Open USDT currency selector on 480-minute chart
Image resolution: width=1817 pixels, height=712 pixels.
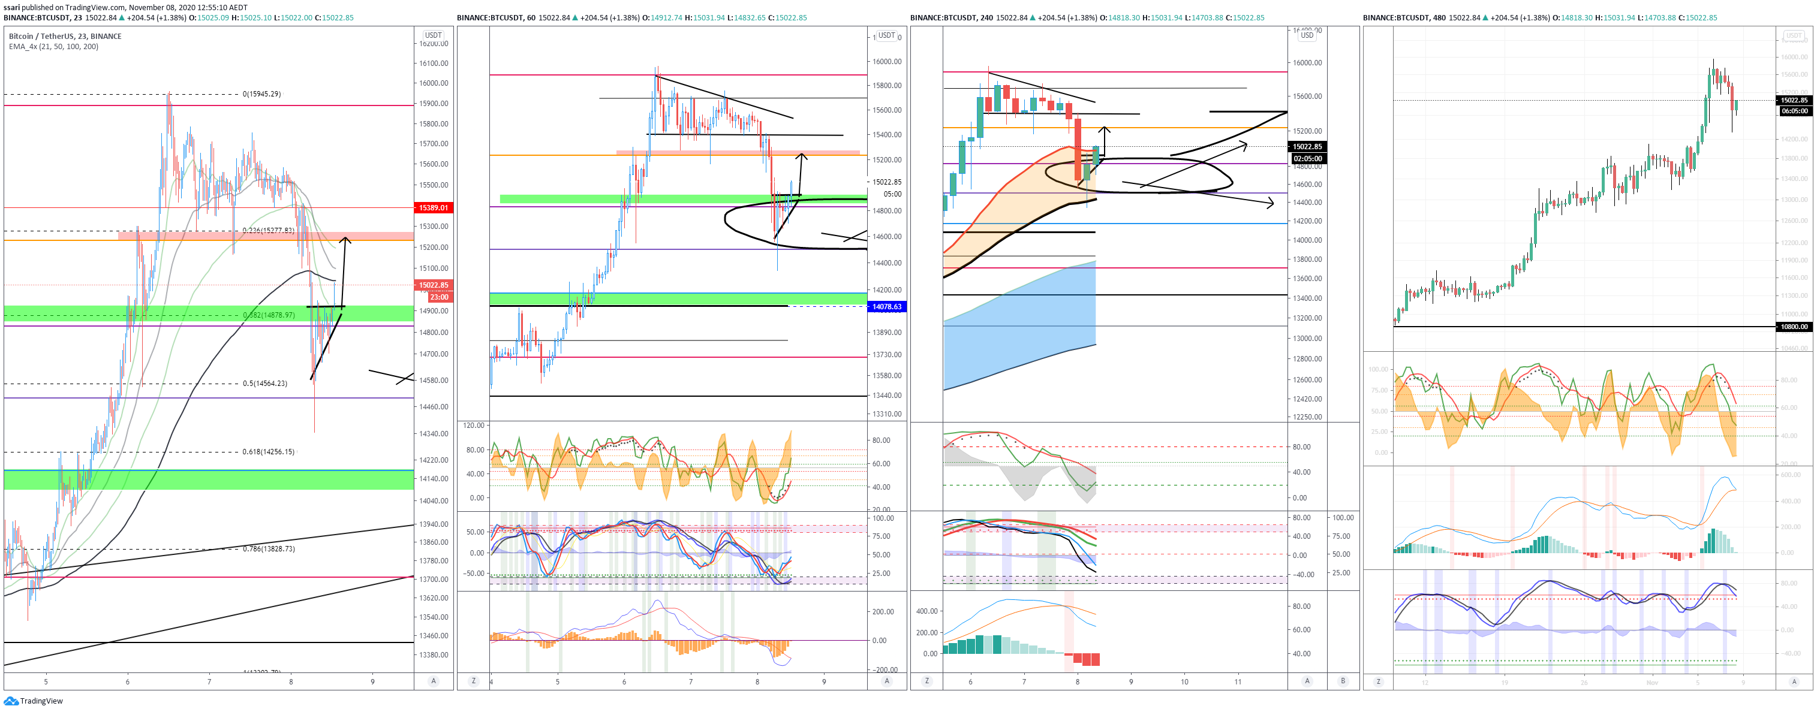coord(1794,35)
